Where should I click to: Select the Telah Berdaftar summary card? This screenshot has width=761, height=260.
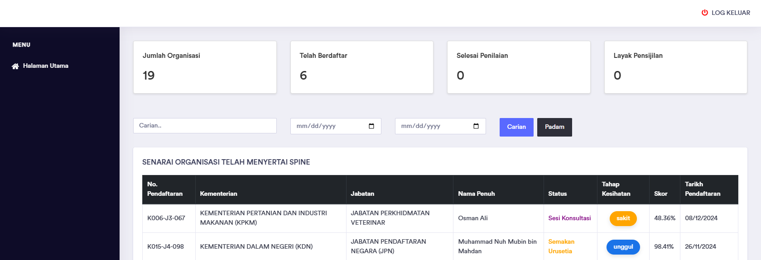[361, 67]
